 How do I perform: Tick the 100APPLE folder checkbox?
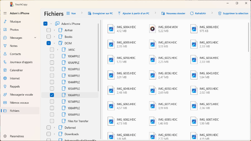[52, 56]
